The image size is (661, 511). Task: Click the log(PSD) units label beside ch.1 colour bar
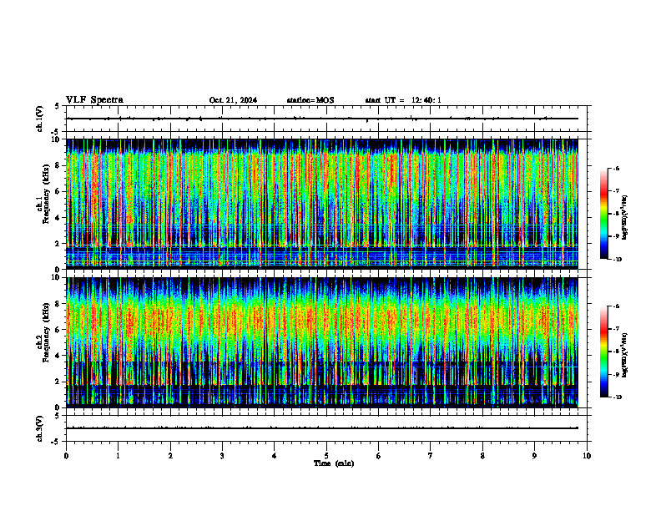tap(625, 217)
